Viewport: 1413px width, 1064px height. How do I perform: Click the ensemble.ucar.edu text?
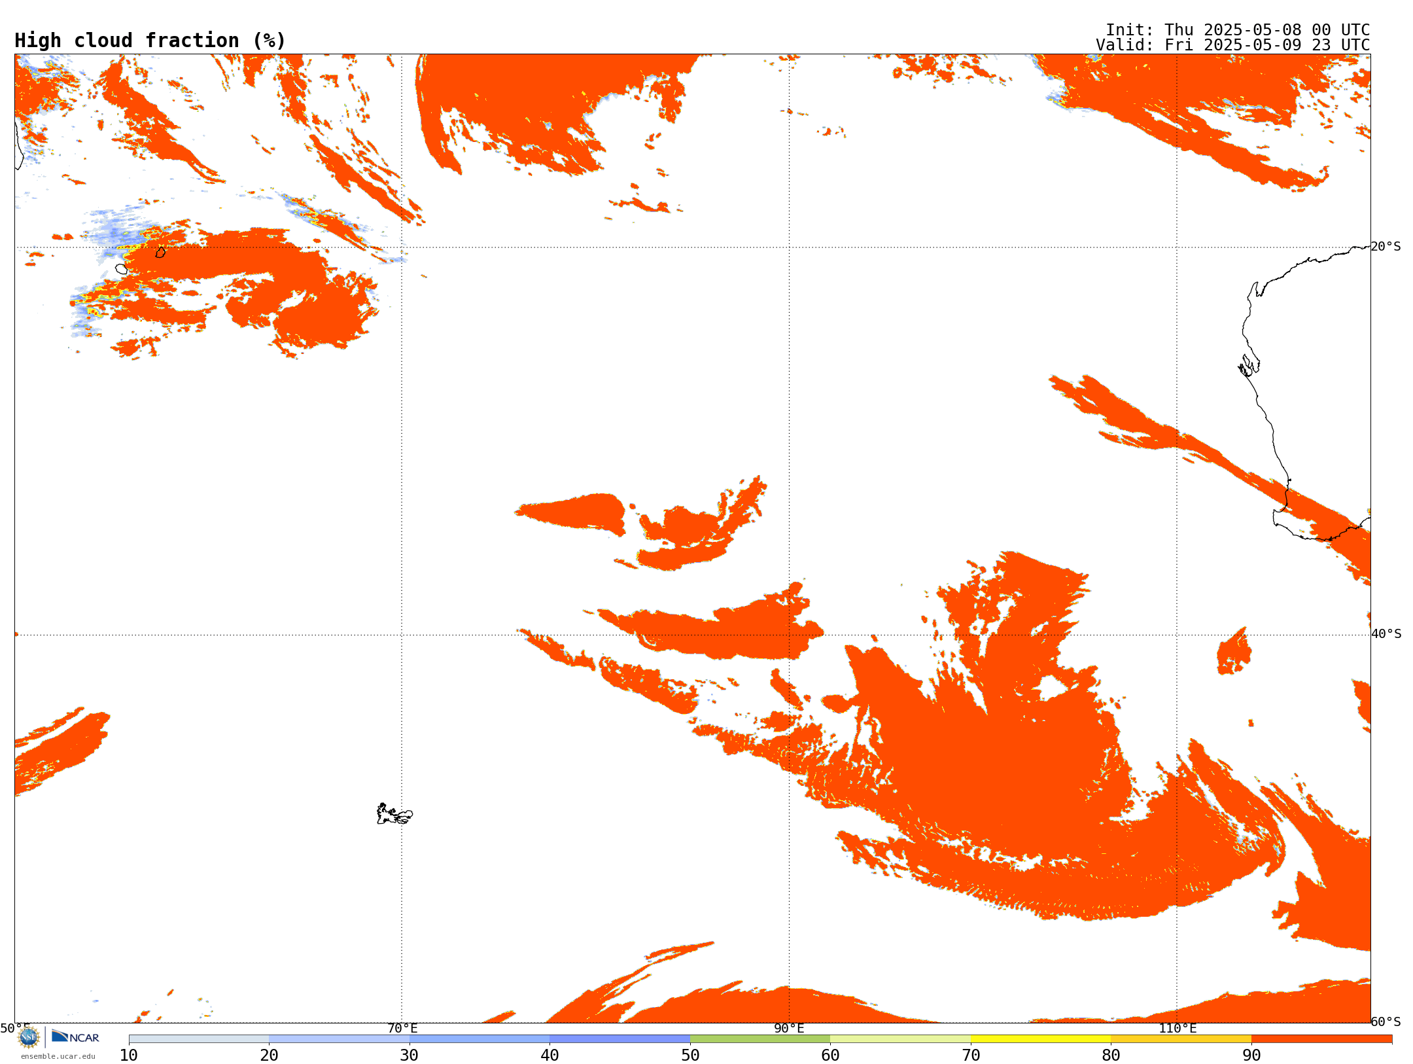[x=58, y=1056]
